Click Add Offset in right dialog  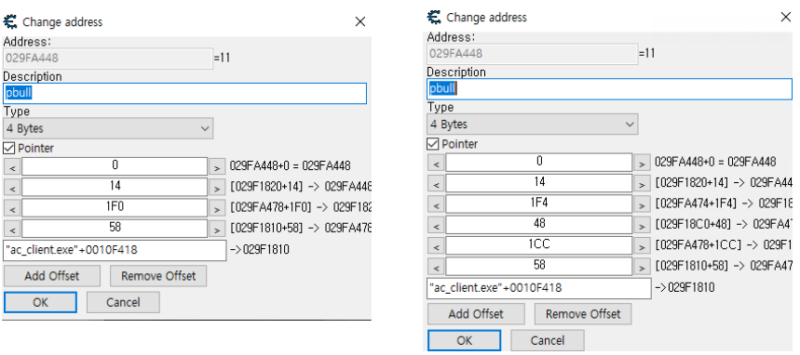click(x=476, y=314)
